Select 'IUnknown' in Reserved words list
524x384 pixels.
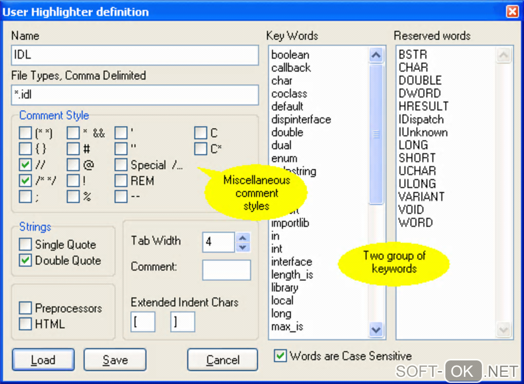click(x=423, y=132)
